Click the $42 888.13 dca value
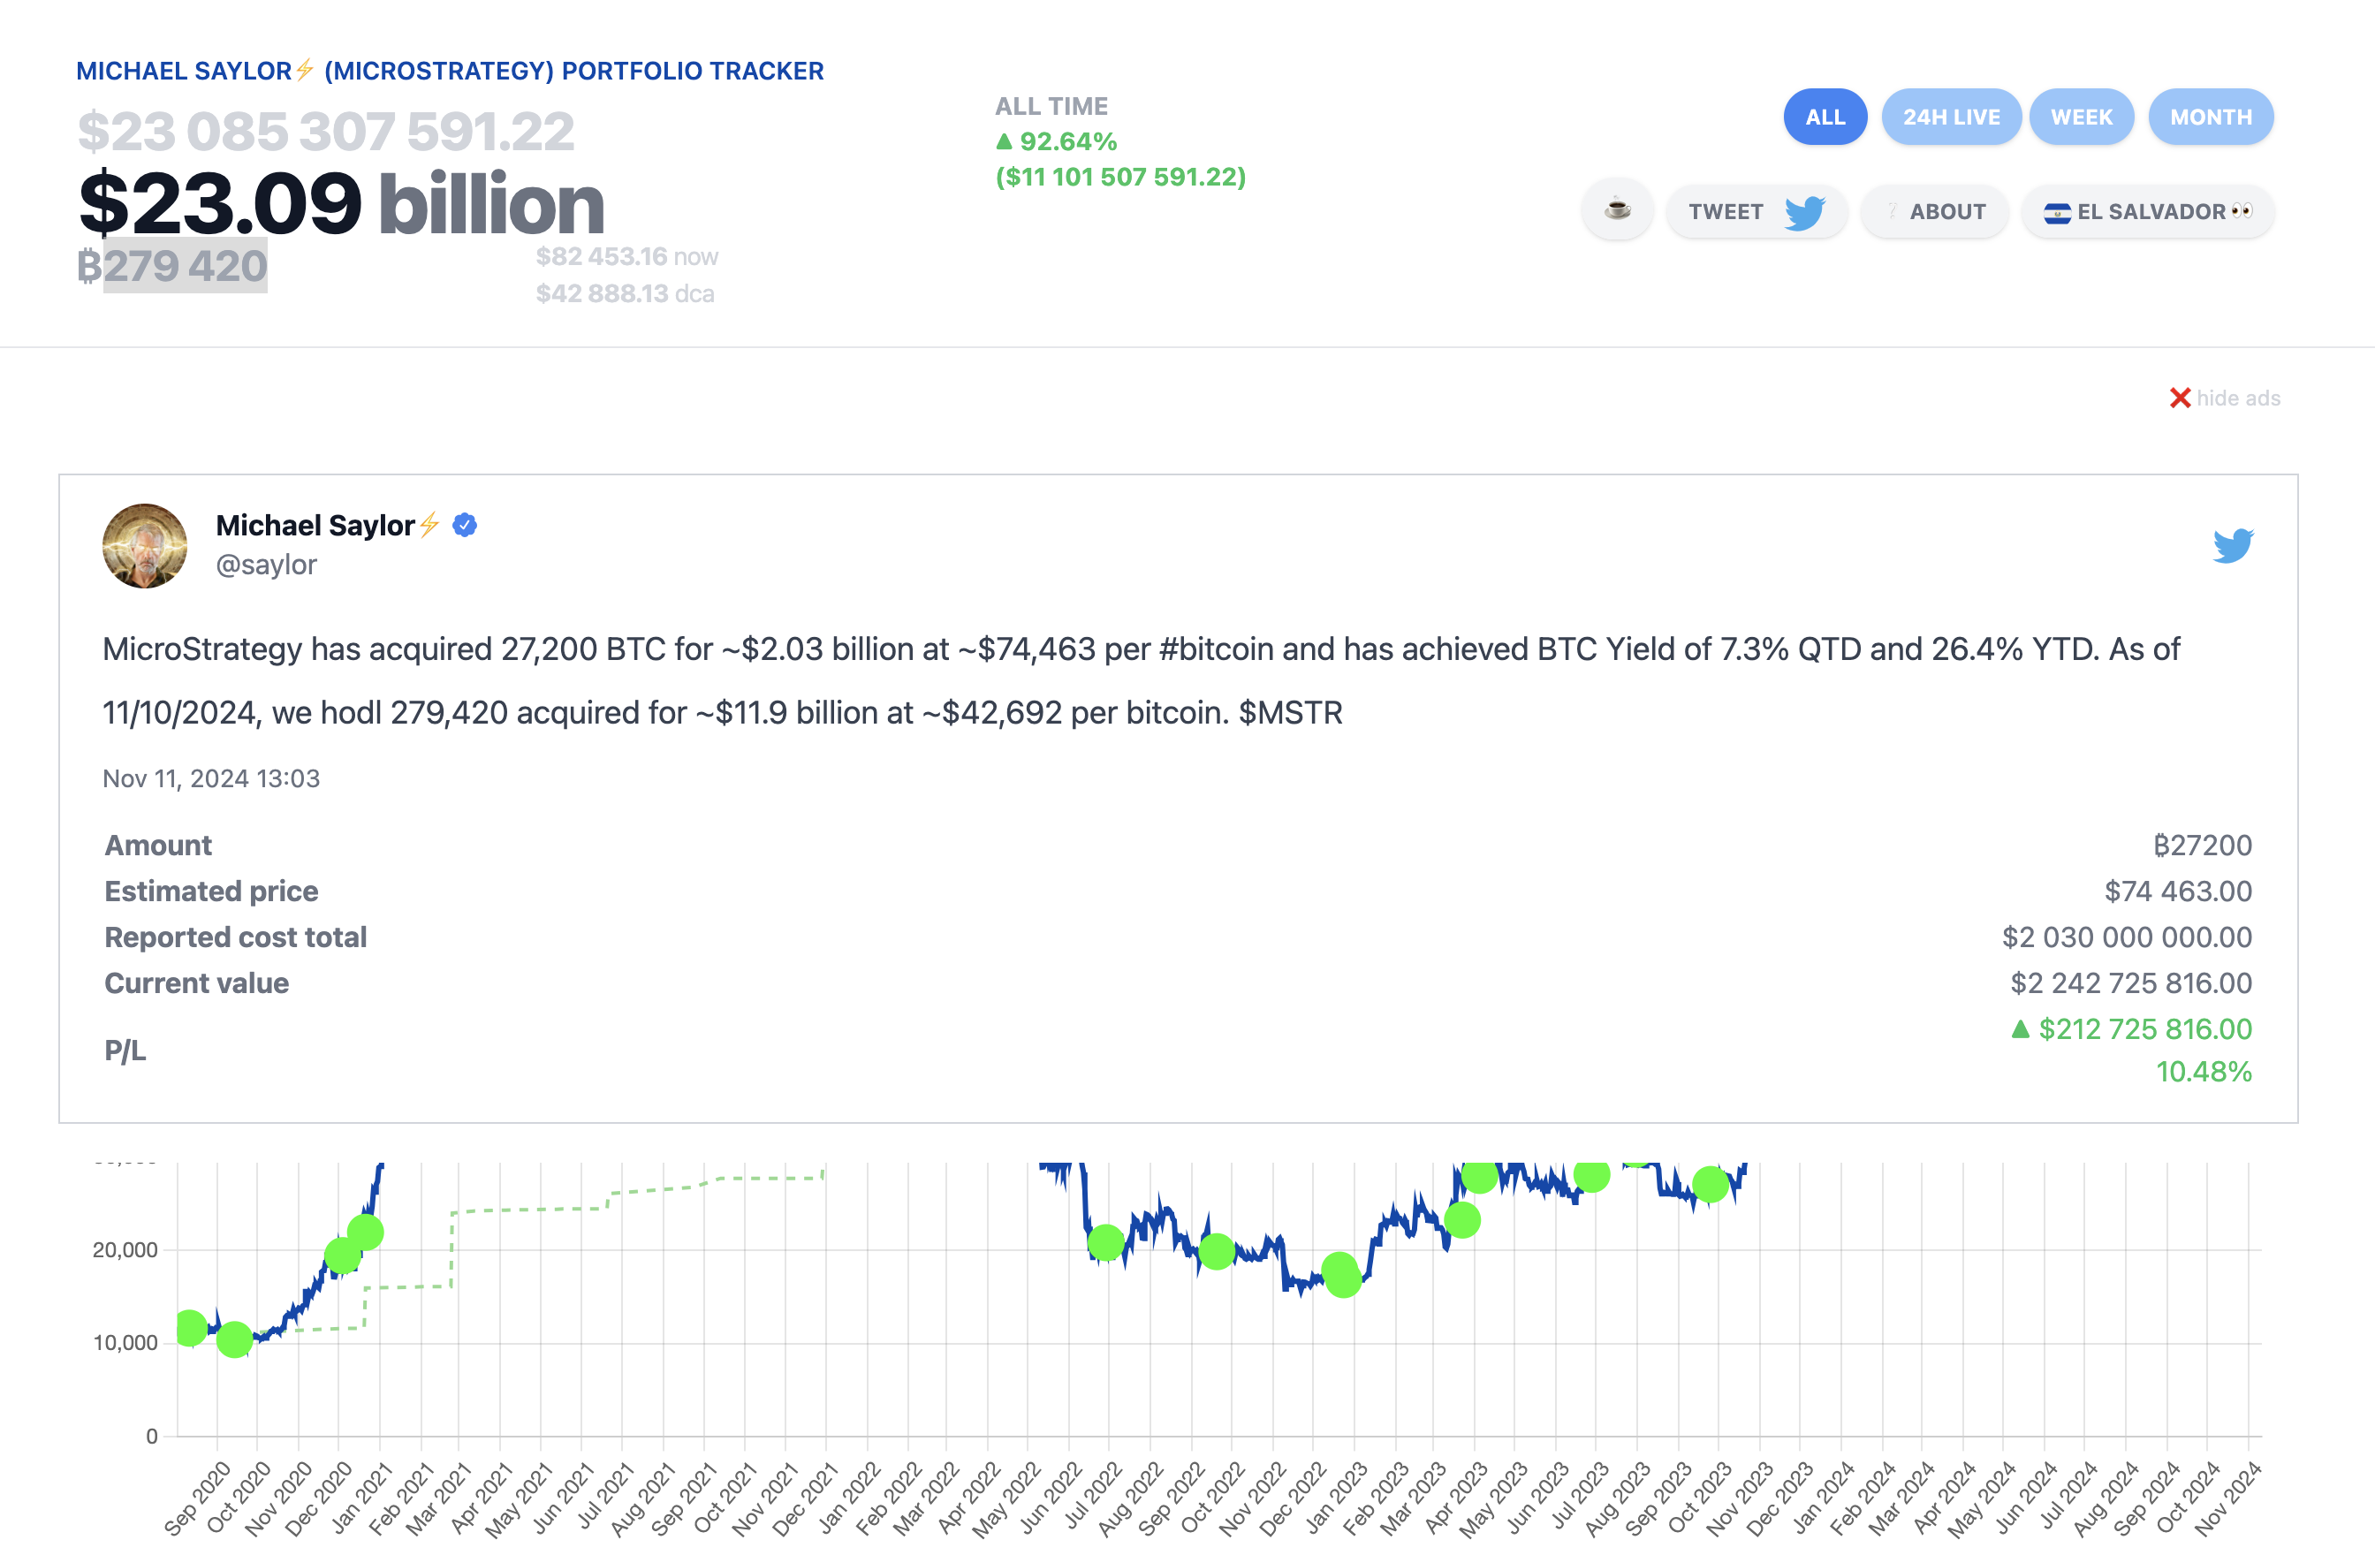This screenshot has width=2375, height=1555. tap(625, 293)
